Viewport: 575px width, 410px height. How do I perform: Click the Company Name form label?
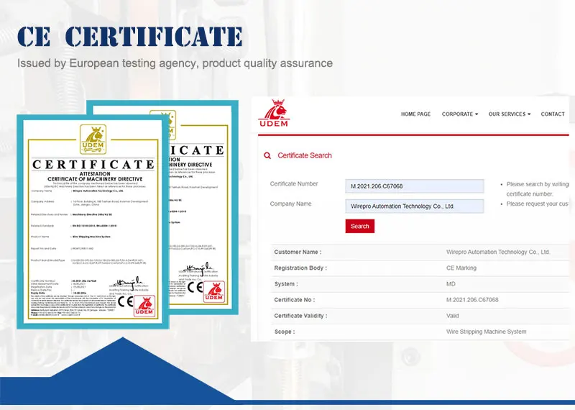click(290, 204)
